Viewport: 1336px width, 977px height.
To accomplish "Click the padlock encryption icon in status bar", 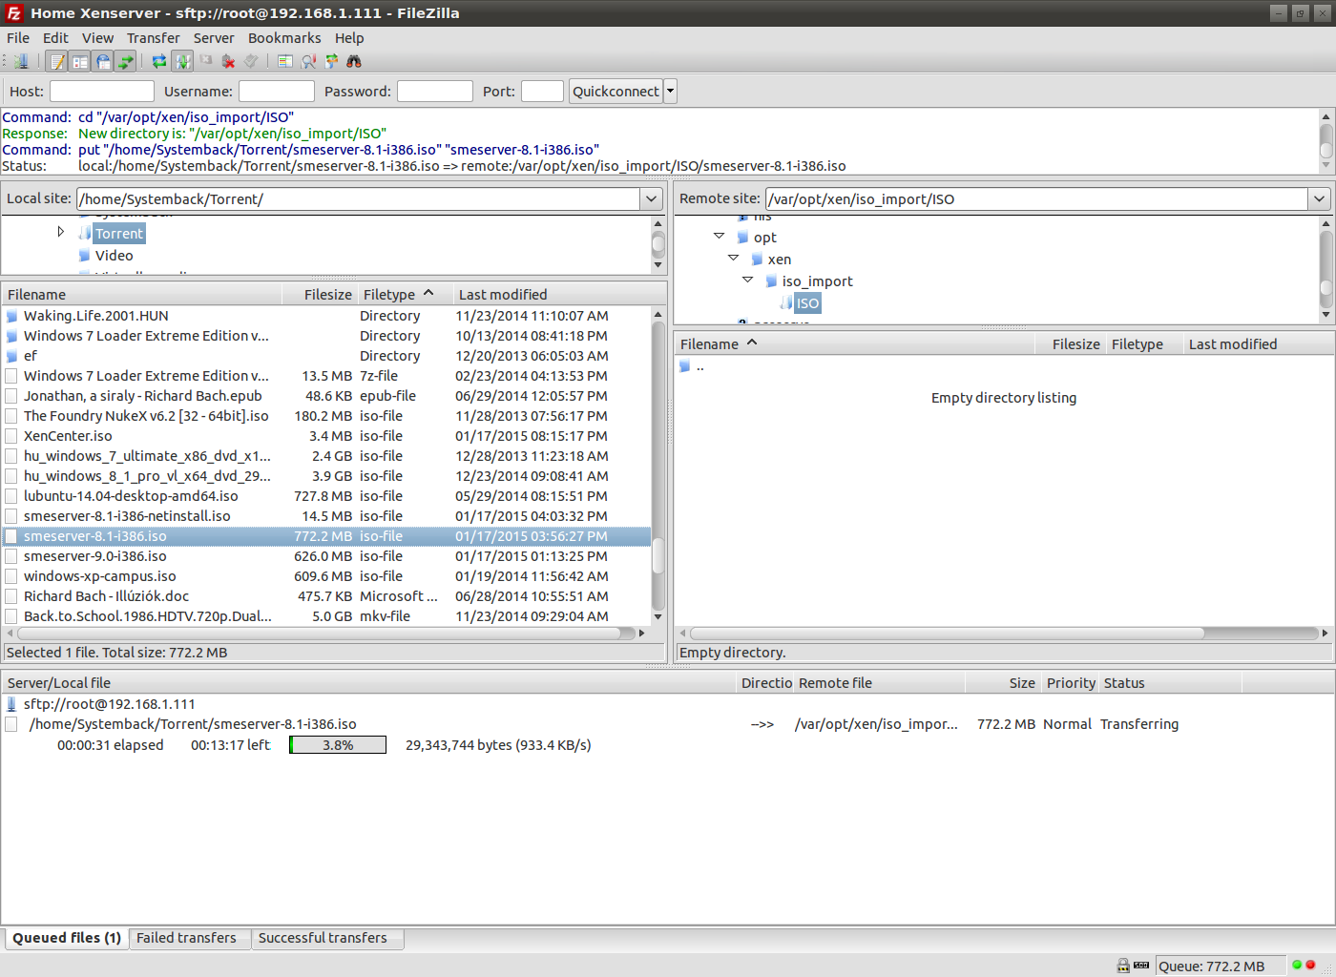I will [1123, 966].
